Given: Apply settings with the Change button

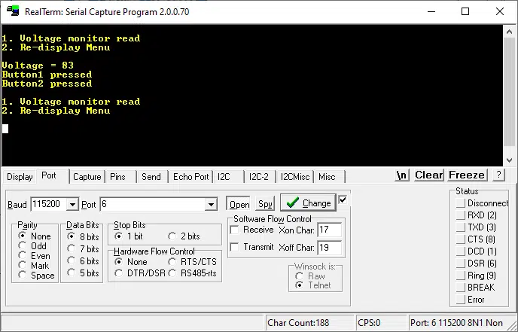Looking at the screenshot, I should 308,203.
